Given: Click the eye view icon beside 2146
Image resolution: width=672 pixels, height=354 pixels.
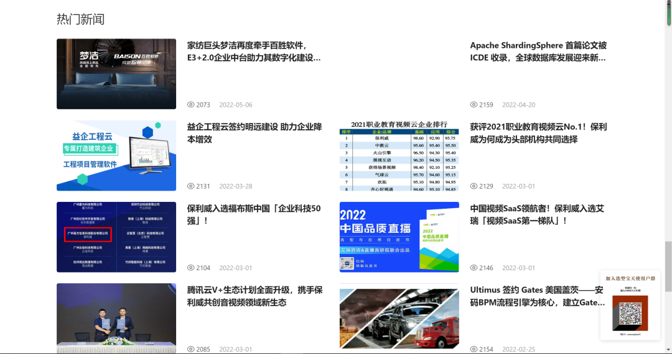Looking at the screenshot, I should pos(474,268).
